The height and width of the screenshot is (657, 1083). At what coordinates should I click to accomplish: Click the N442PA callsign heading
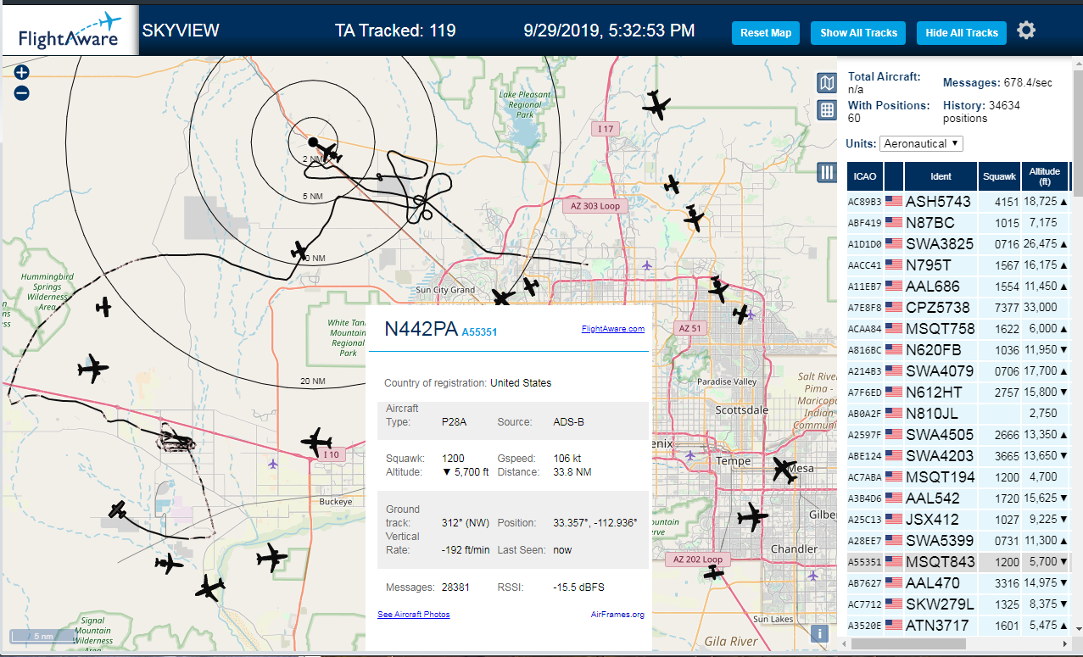coord(421,330)
